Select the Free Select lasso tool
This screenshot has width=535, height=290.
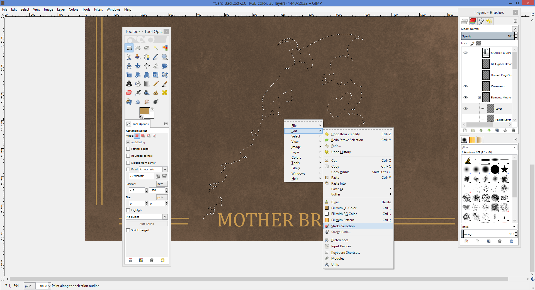[147, 48]
